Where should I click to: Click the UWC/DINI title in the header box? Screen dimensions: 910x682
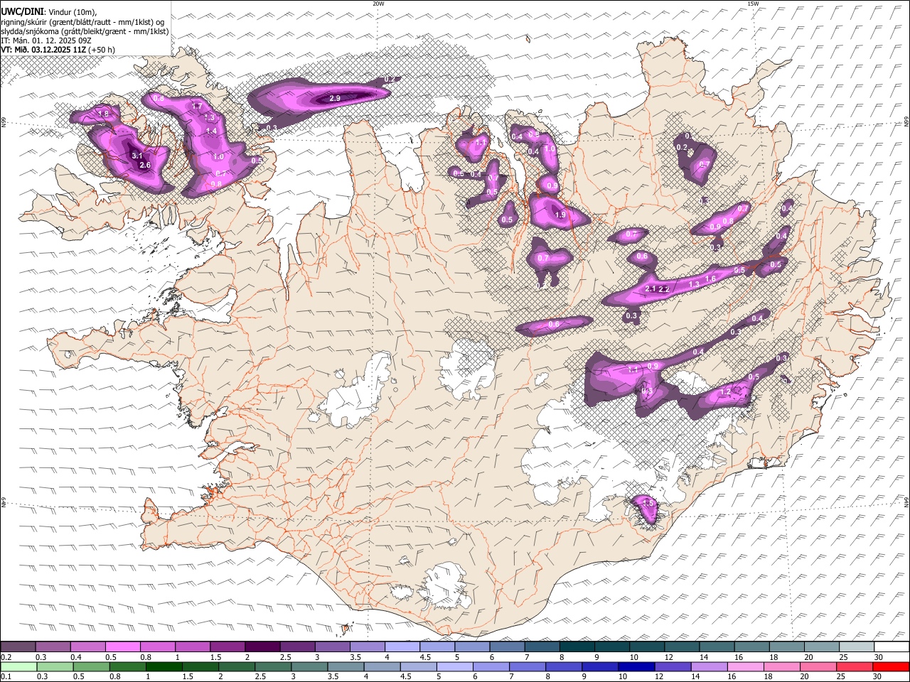[x=22, y=11]
